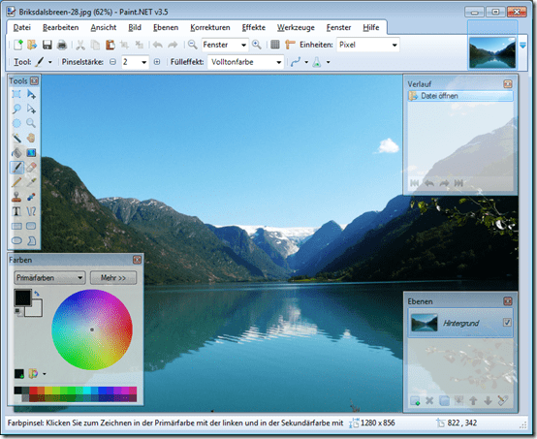The image size is (537, 439).
Task: Open the Primärfarben dropdown
Action: [x=49, y=278]
